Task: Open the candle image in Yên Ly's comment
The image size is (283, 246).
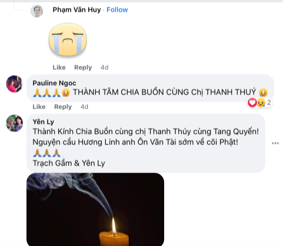Action: point(95,210)
